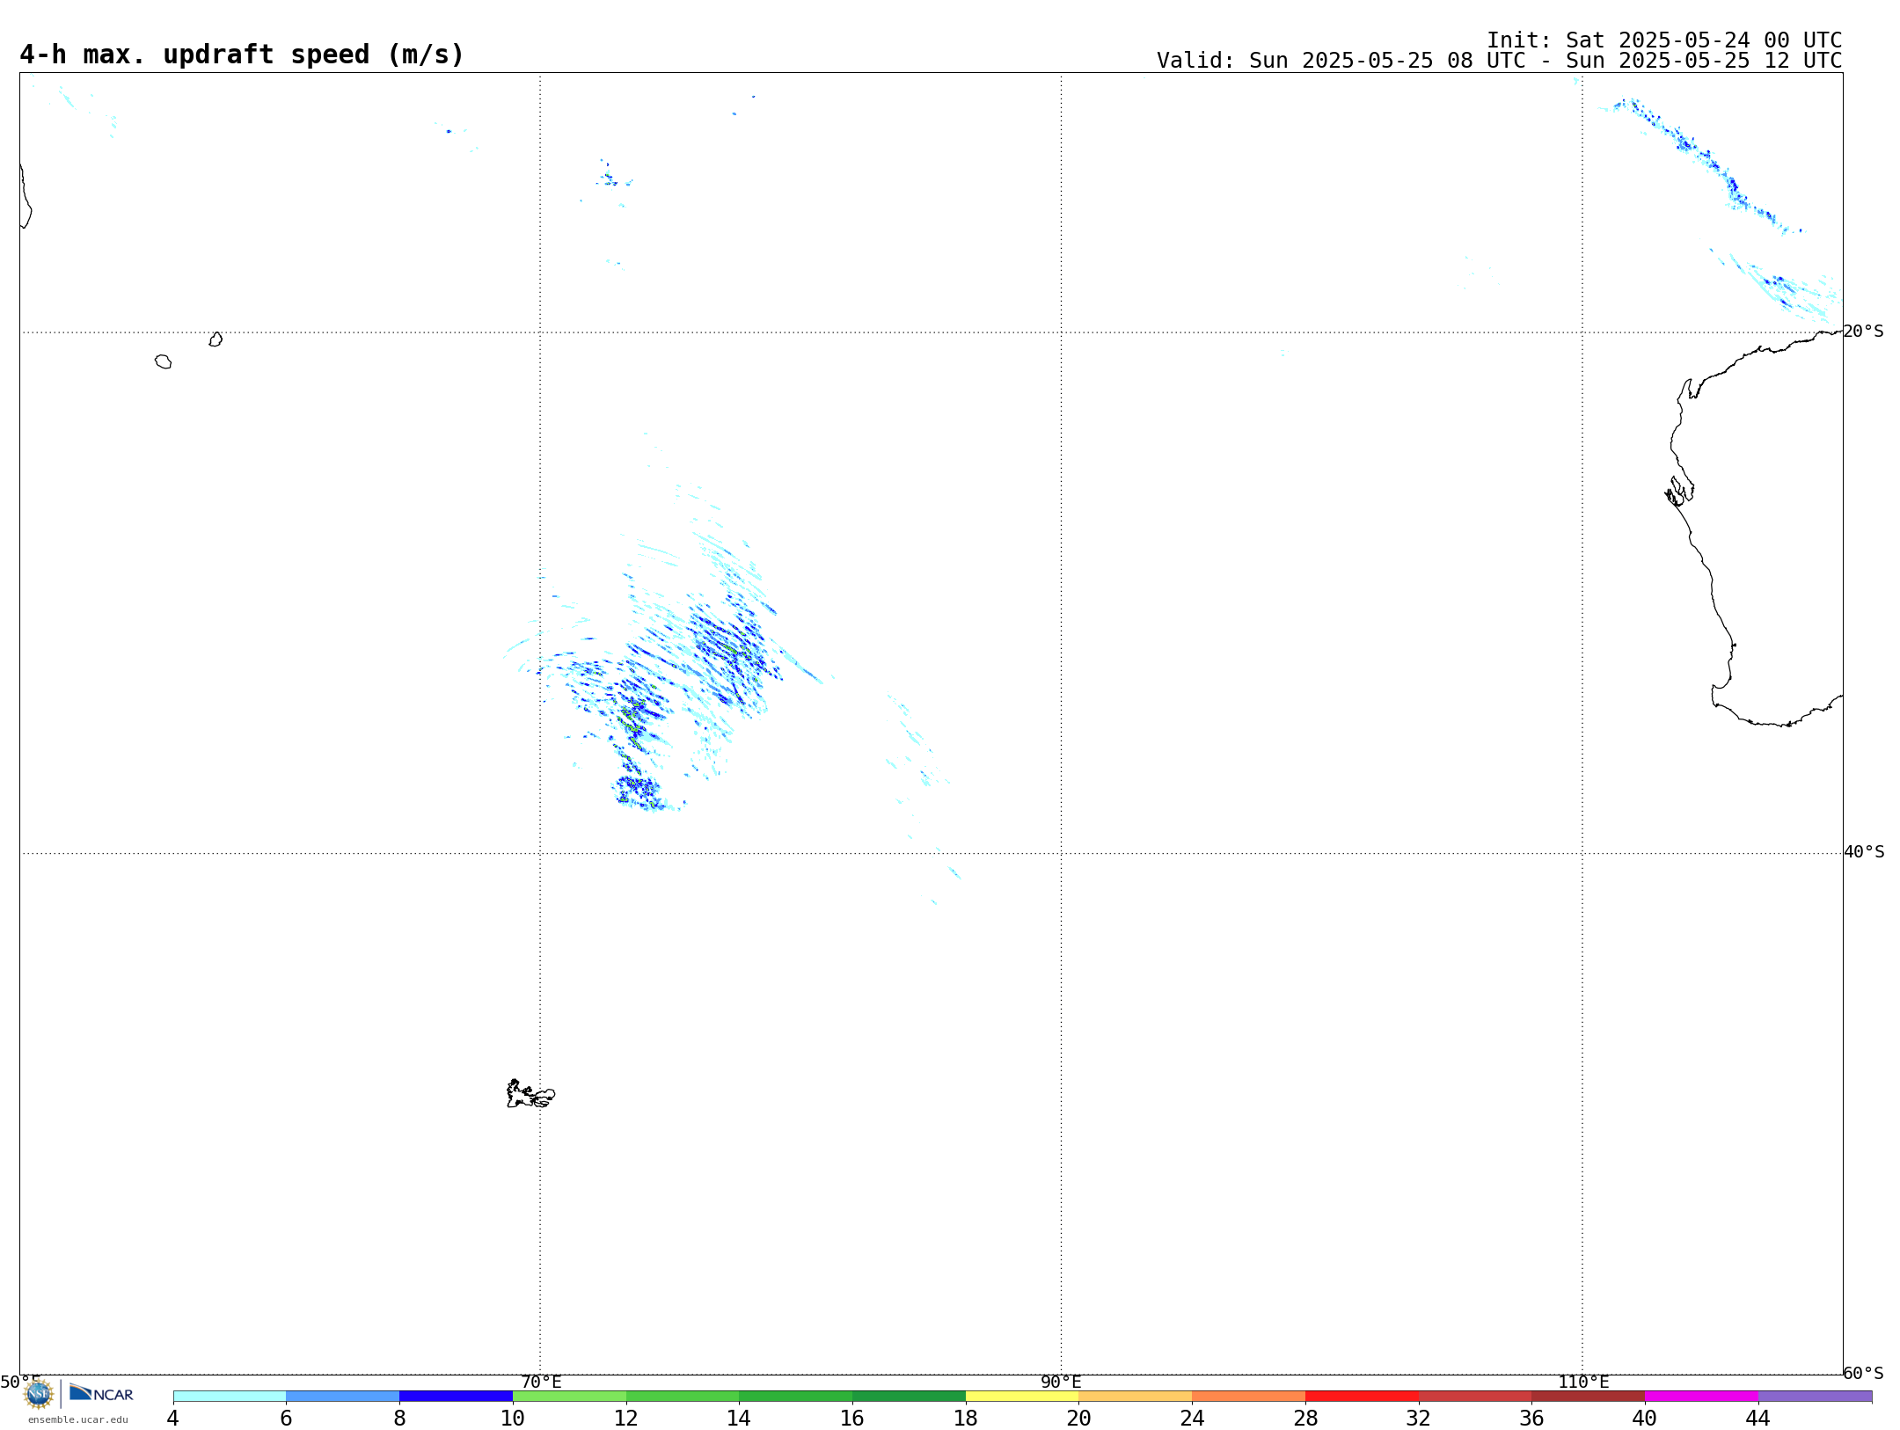
Task: Click the yellow 18–20 color swatch
Action: [1022, 1396]
